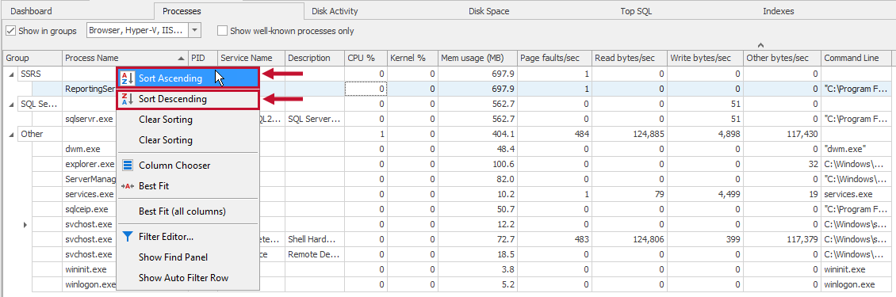Click the Shell Hard... description cell
896x297 pixels.
coord(314,238)
